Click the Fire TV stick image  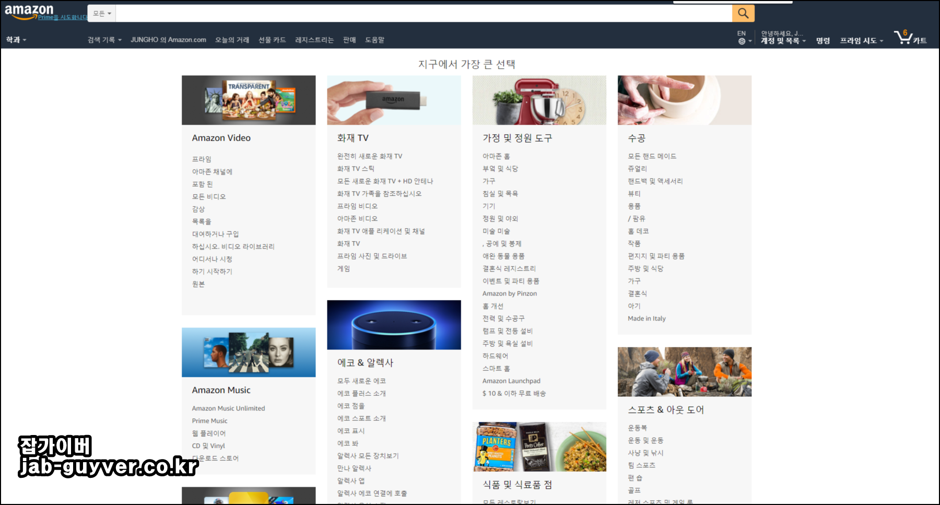(394, 100)
